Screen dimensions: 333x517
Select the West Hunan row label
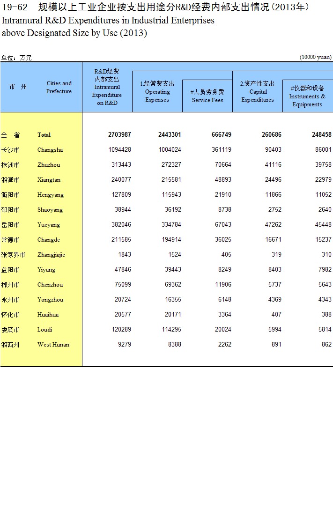pyautogui.click(x=53, y=345)
